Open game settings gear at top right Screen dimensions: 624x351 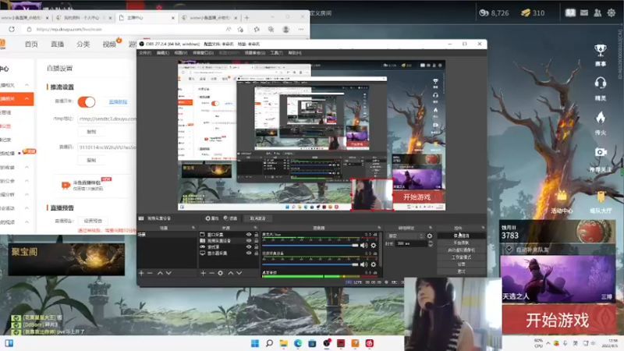pyautogui.click(x=612, y=12)
